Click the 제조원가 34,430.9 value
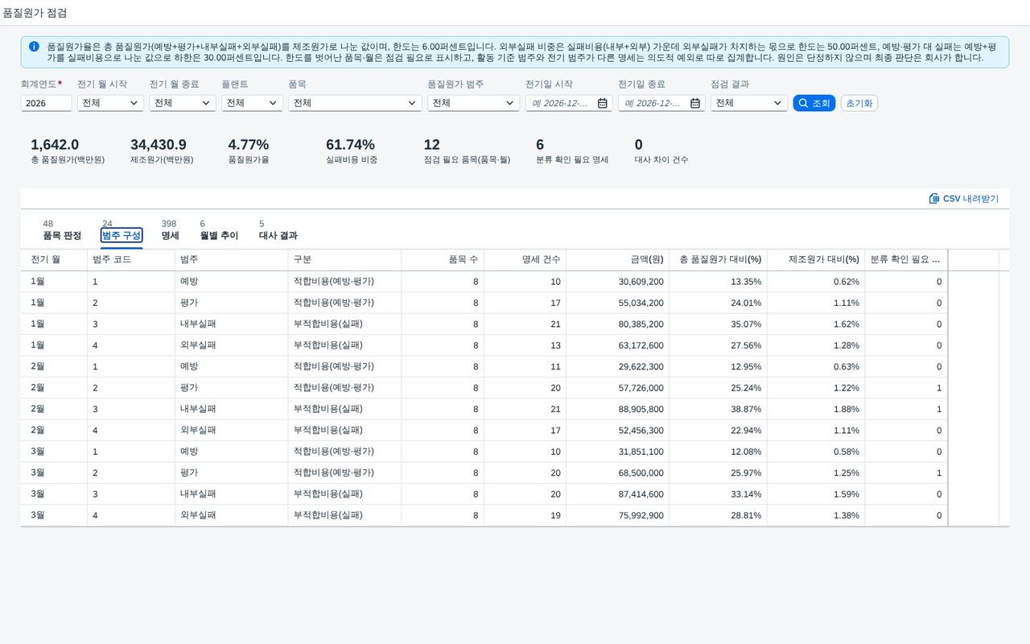1030x644 pixels. click(x=159, y=145)
